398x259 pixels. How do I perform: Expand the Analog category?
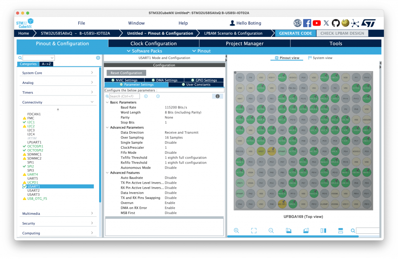point(58,83)
